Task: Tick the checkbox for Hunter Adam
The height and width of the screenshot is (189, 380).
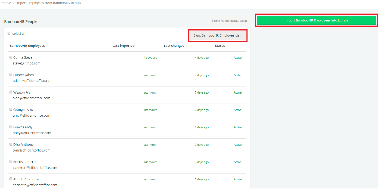Action: (11, 75)
